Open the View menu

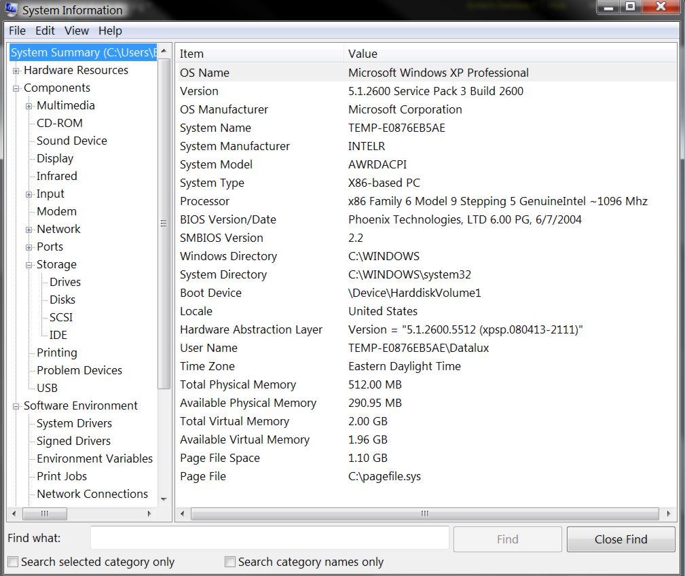point(77,31)
